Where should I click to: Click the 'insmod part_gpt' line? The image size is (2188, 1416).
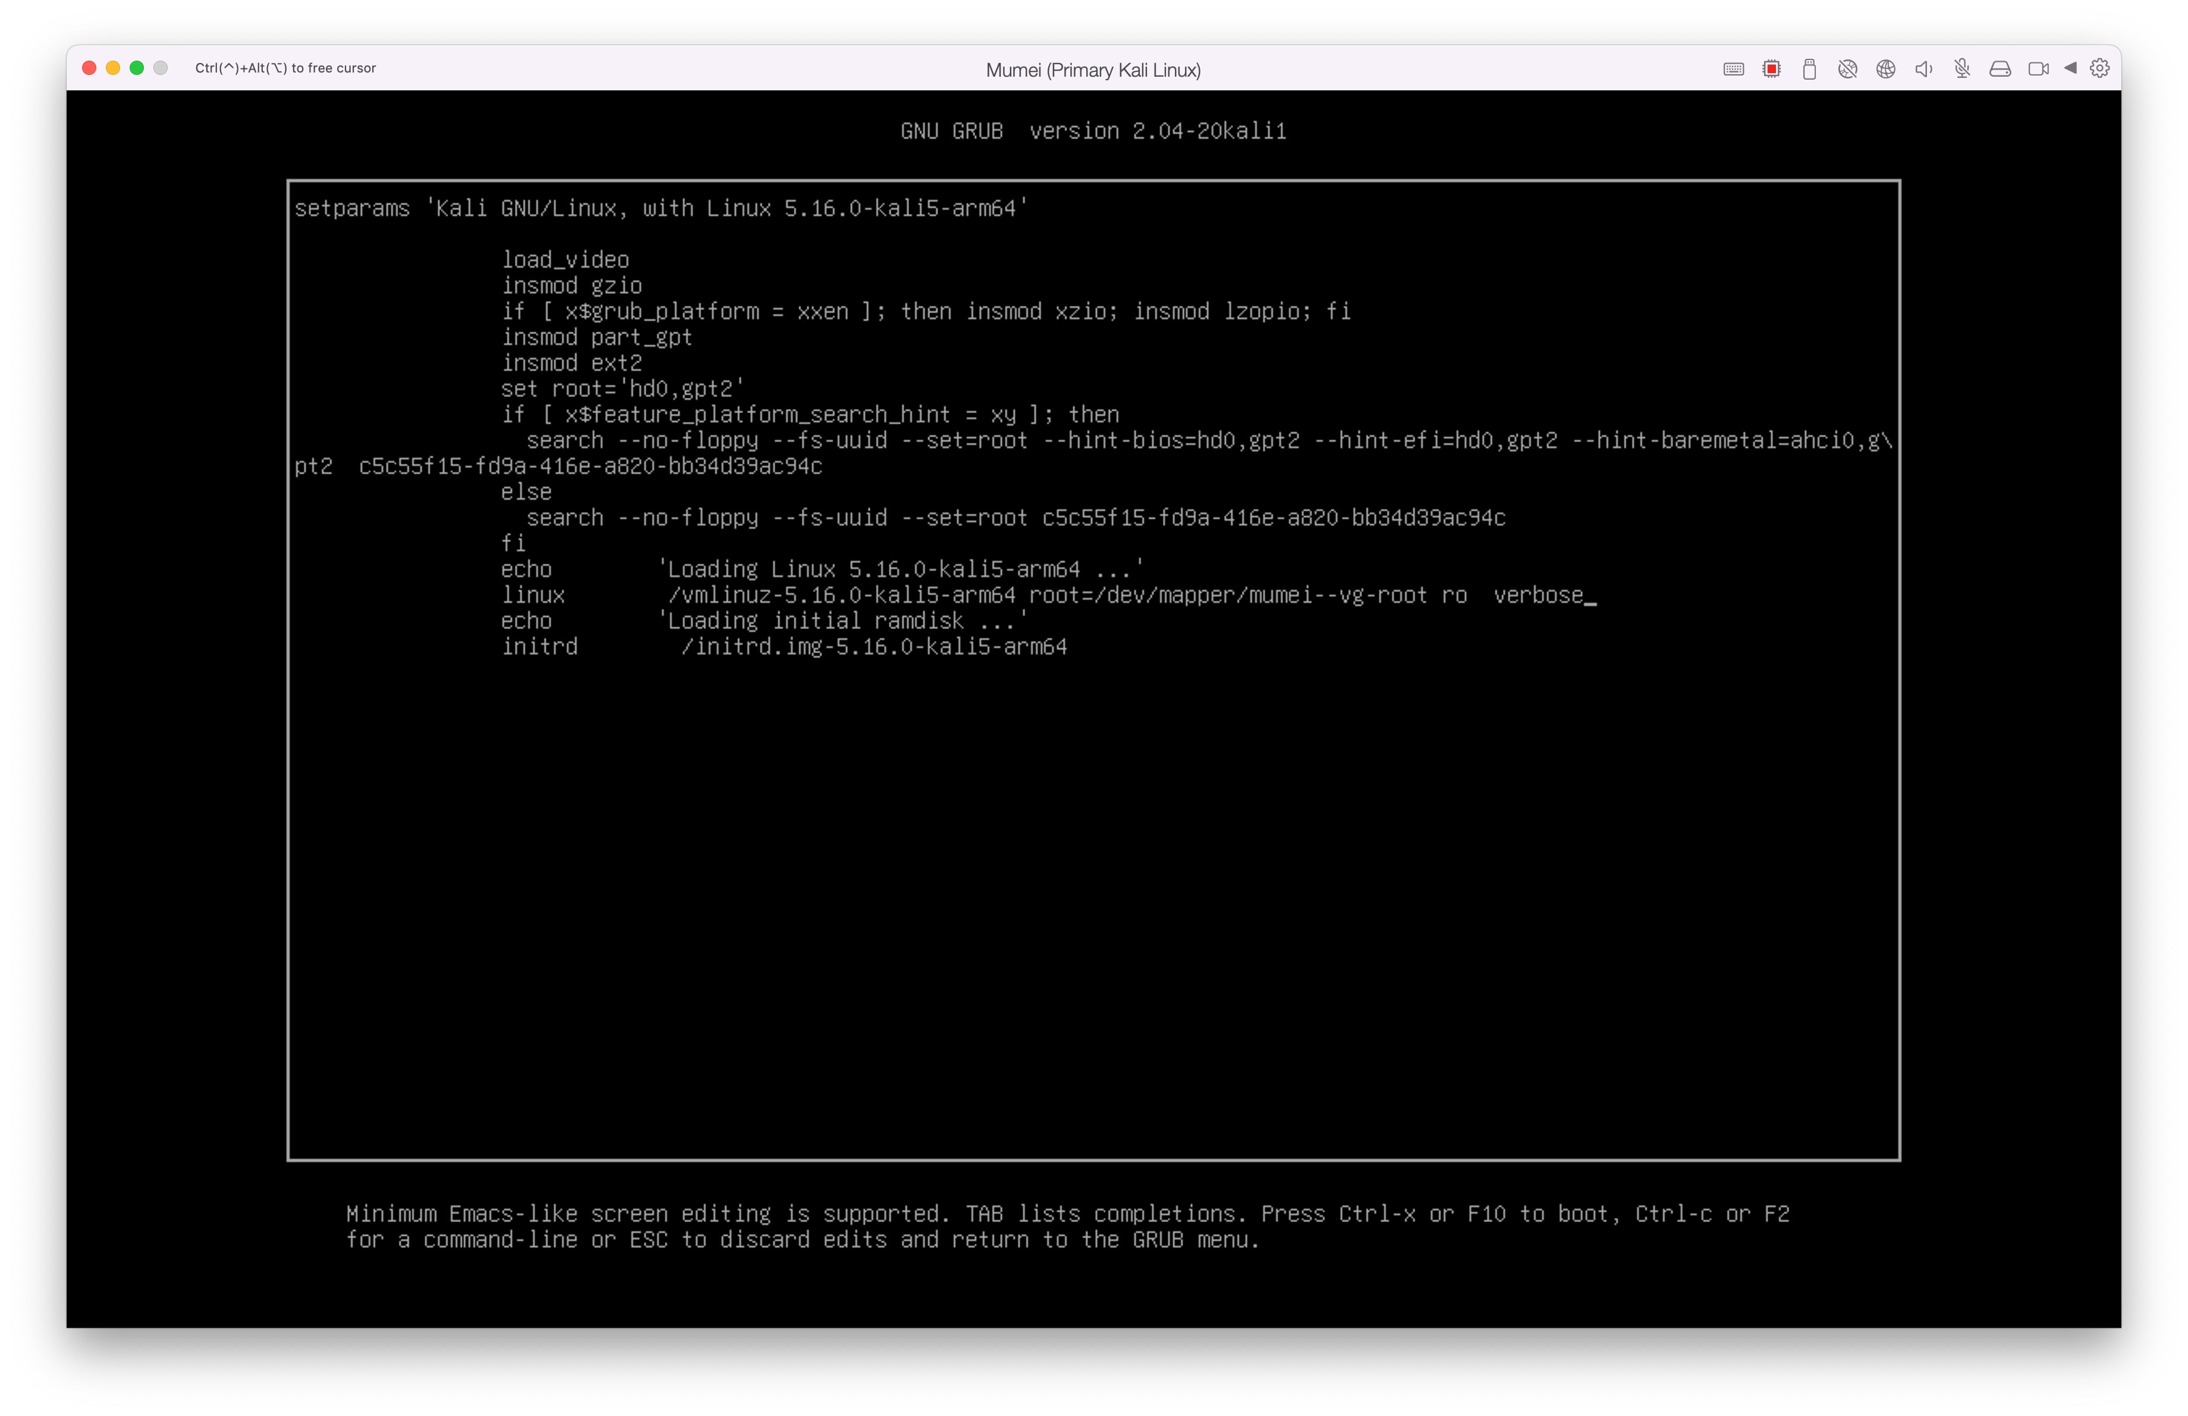[596, 337]
